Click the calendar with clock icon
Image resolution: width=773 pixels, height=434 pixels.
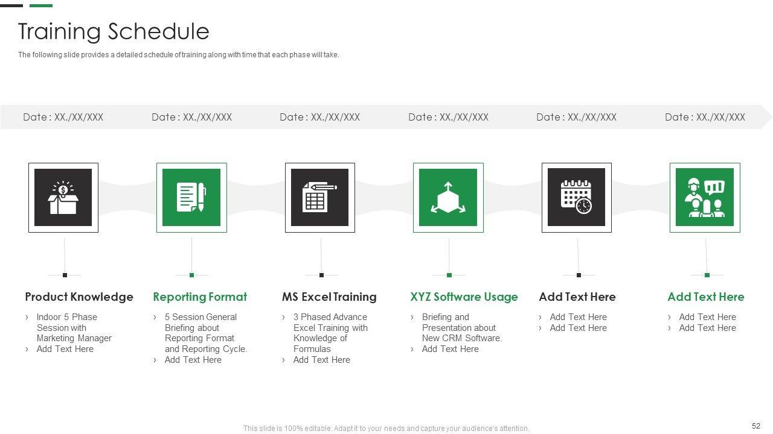[x=576, y=198]
